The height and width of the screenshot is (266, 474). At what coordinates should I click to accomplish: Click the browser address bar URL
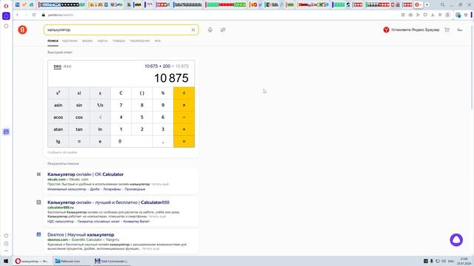61,15
